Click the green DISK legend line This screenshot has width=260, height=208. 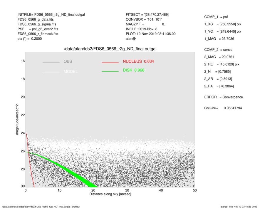coord(110,71)
